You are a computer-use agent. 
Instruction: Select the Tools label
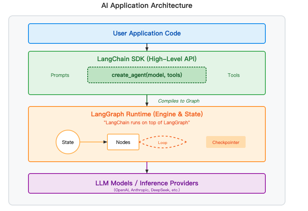233,75
